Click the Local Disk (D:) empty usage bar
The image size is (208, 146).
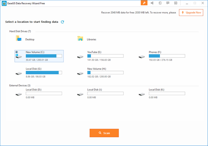click(44, 93)
